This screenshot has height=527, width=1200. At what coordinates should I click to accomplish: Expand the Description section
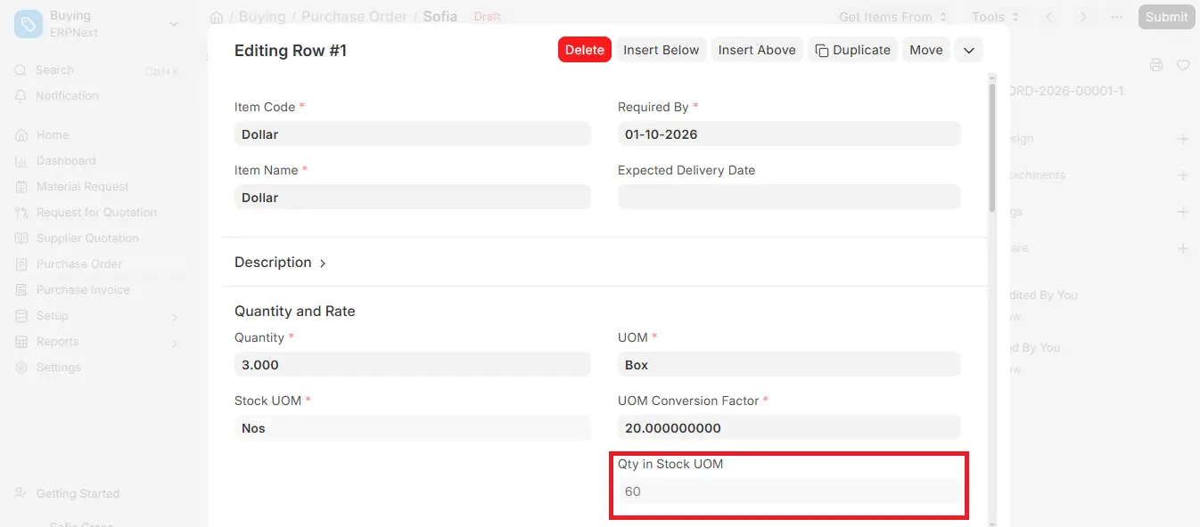pos(281,263)
